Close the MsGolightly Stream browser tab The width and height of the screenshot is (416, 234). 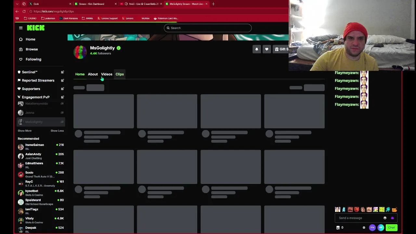click(206, 4)
